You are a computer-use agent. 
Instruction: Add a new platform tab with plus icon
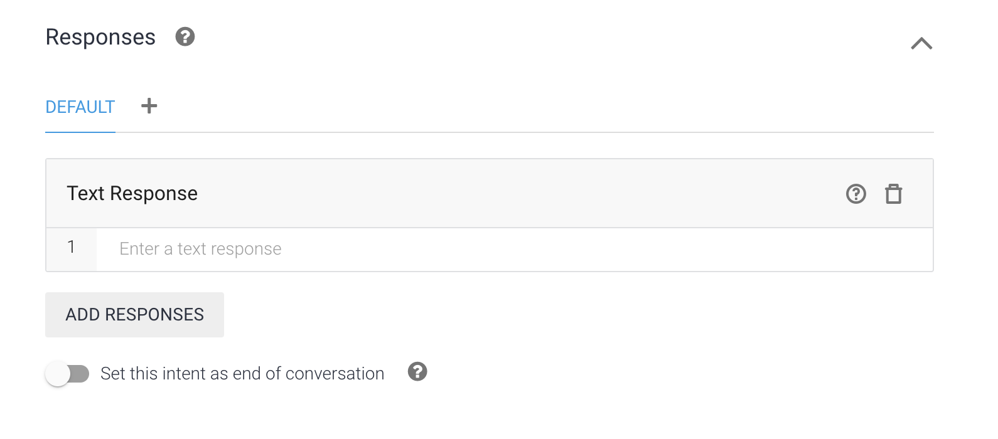[149, 106]
